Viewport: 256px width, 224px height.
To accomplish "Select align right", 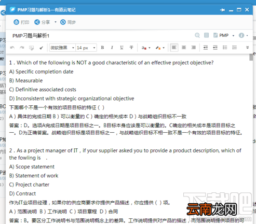I will (x=194, y=47).
